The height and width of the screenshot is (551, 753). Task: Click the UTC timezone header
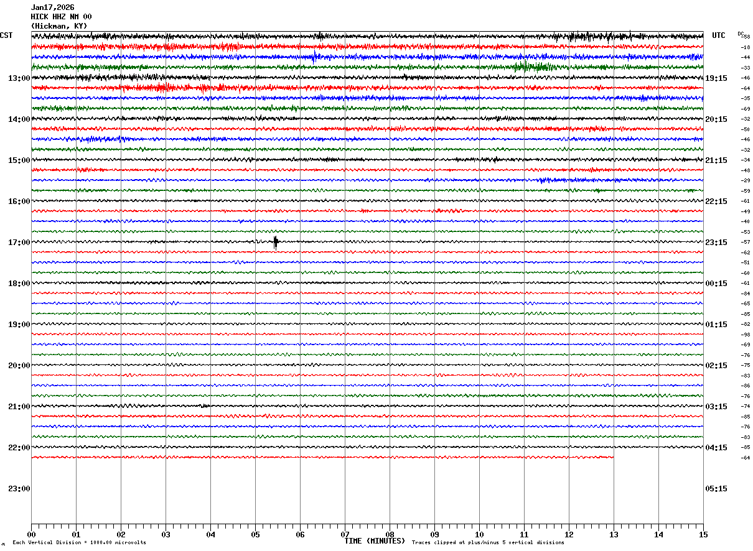[x=719, y=35]
